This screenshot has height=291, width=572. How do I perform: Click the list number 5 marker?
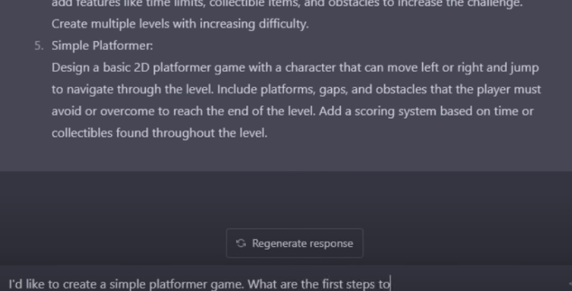(x=39, y=46)
